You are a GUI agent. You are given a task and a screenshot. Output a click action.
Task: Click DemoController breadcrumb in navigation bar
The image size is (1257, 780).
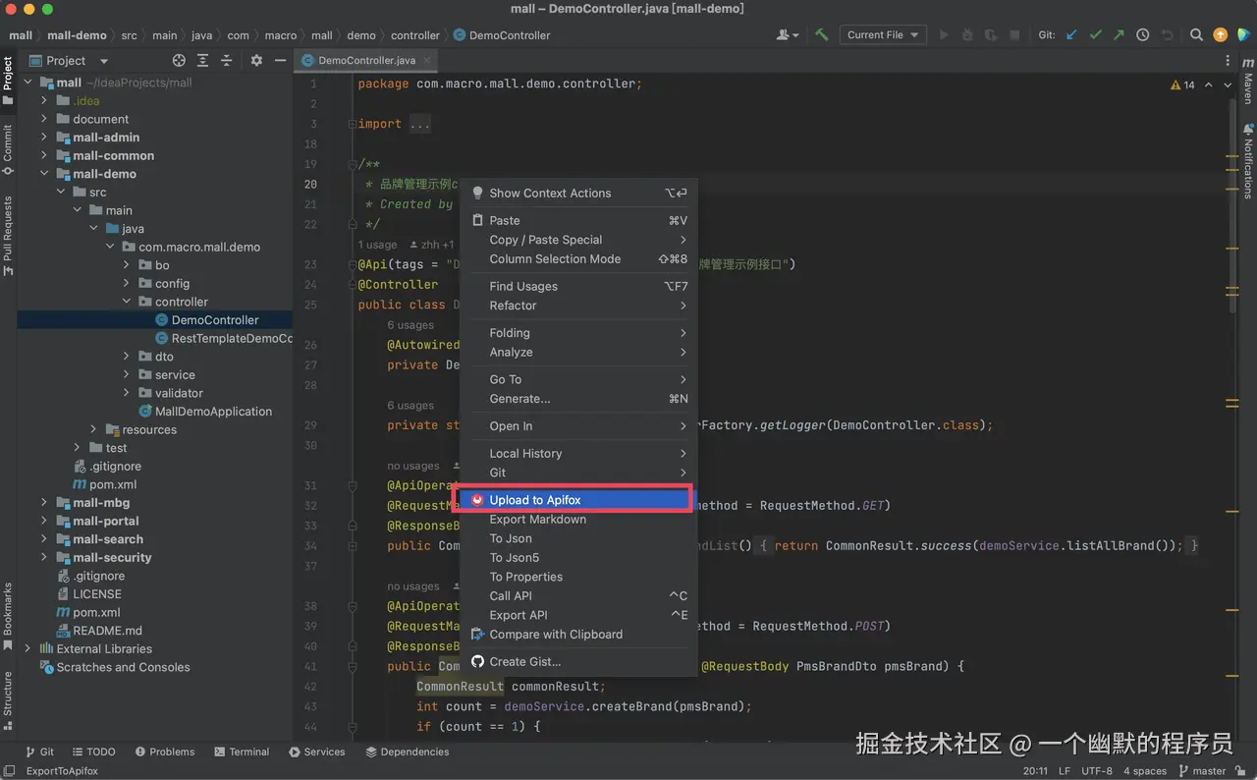503,34
